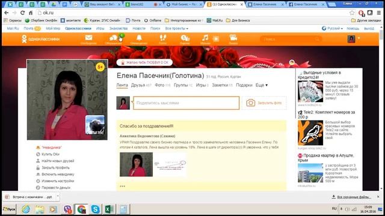Open language selector Русский
Viewport: 385px width, 216px height.
pyautogui.click(x=333, y=28)
